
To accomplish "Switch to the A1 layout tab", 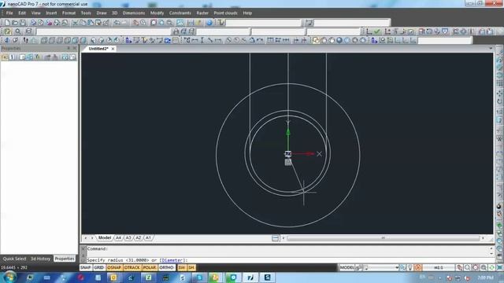I will [x=148, y=237].
